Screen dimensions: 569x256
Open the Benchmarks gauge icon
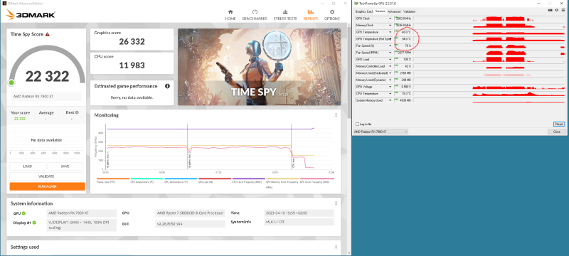coord(255,12)
